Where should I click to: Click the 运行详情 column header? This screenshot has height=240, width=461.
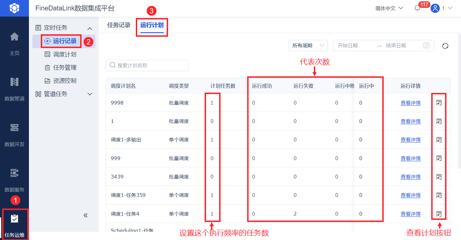pyautogui.click(x=411, y=86)
